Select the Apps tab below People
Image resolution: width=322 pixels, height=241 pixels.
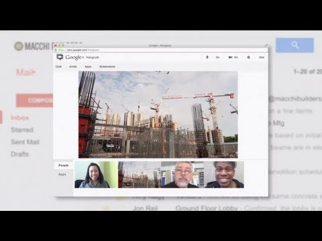pos(62,174)
